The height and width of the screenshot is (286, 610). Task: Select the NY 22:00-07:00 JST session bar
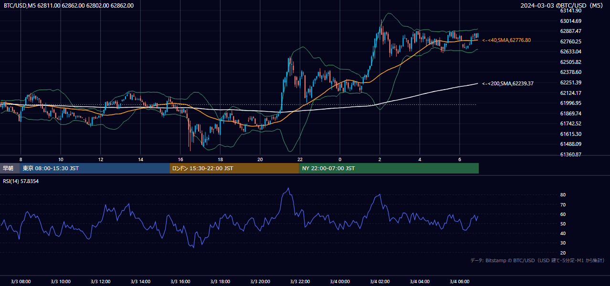pyautogui.click(x=389, y=168)
